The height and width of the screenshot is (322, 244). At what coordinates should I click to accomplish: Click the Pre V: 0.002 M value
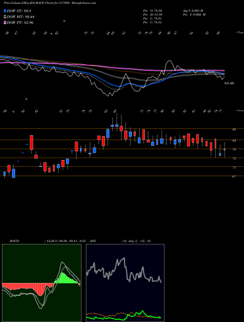click(194, 15)
